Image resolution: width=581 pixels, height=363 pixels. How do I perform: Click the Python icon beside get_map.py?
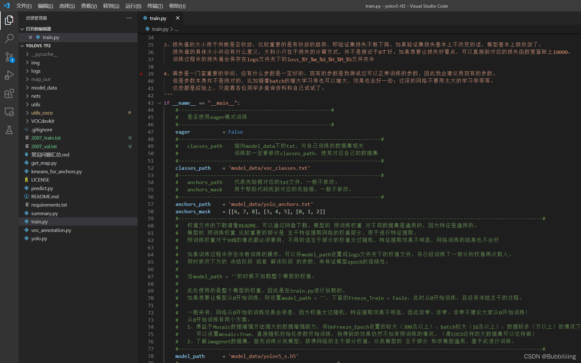[27, 163]
